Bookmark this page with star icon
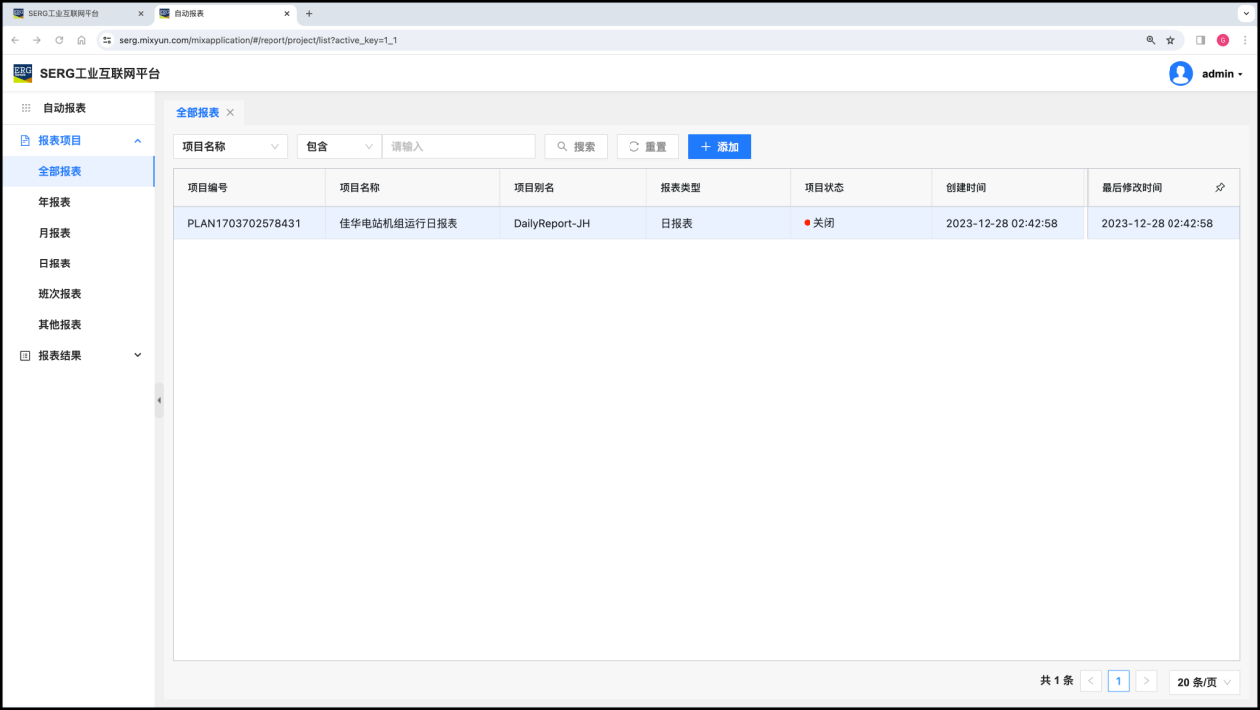1260x710 pixels. coord(1170,40)
